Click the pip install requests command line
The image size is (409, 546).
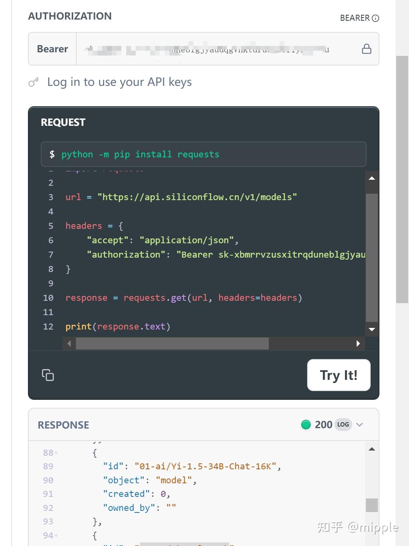click(x=140, y=154)
